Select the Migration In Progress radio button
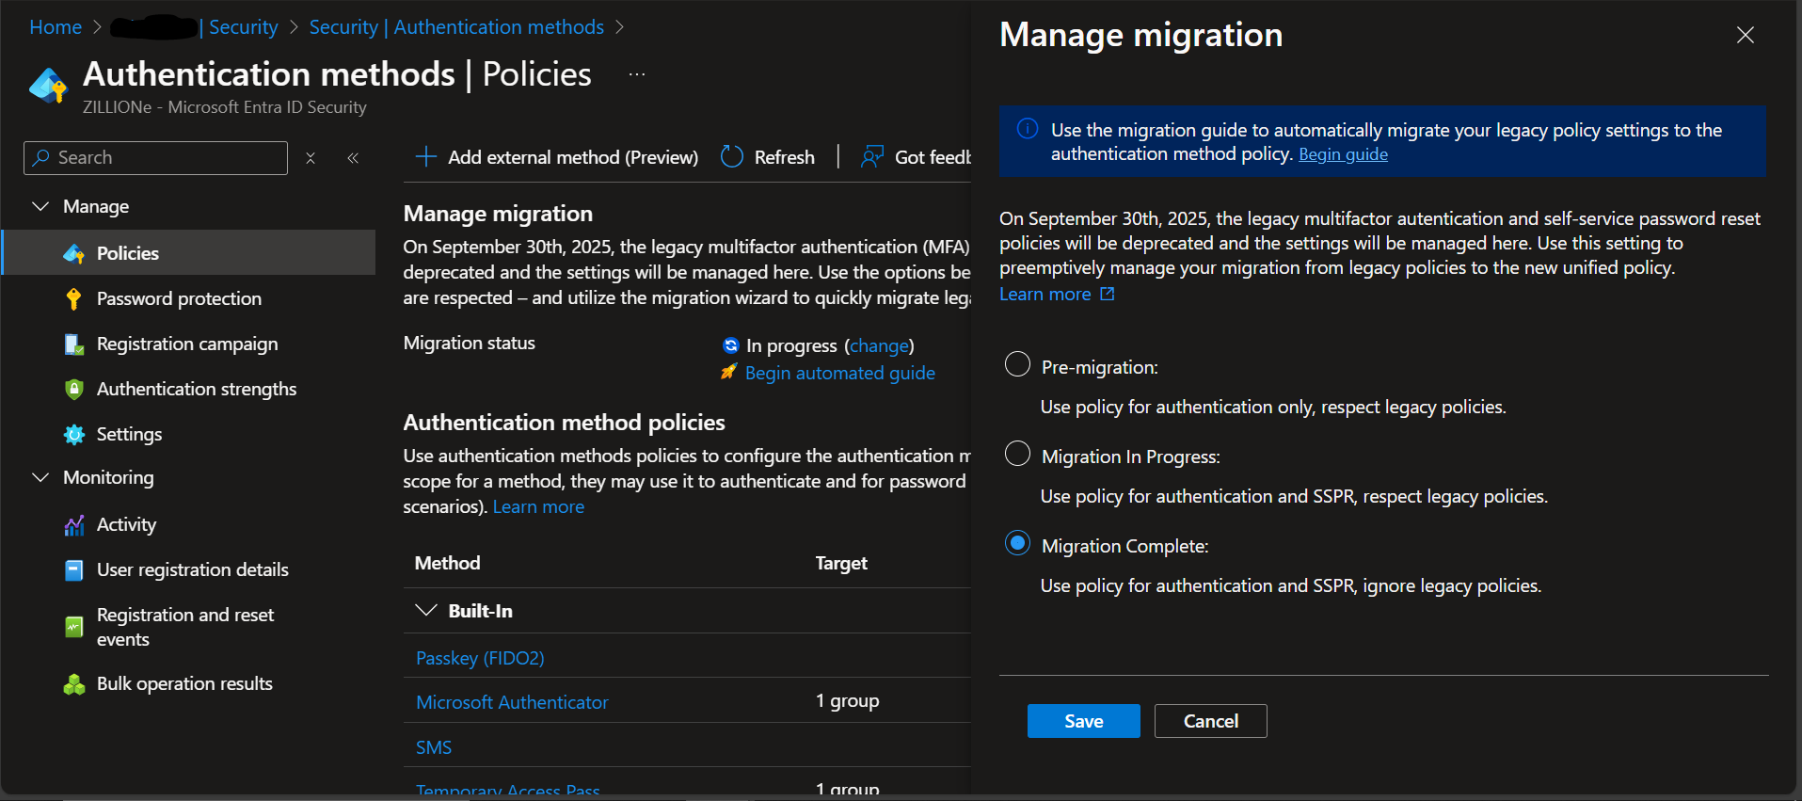Screen dimensions: 1802x801 [1017, 454]
